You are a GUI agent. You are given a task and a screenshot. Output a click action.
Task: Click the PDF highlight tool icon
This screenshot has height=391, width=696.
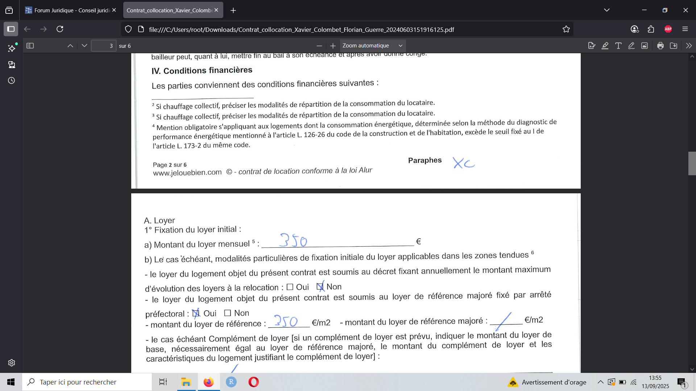click(x=605, y=46)
